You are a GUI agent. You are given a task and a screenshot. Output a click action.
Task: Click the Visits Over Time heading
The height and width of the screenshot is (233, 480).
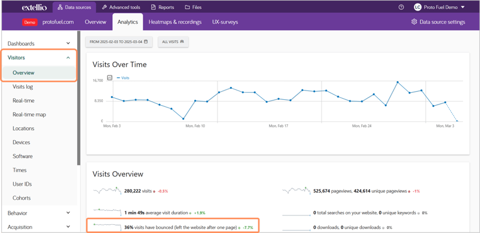coord(119,64)
